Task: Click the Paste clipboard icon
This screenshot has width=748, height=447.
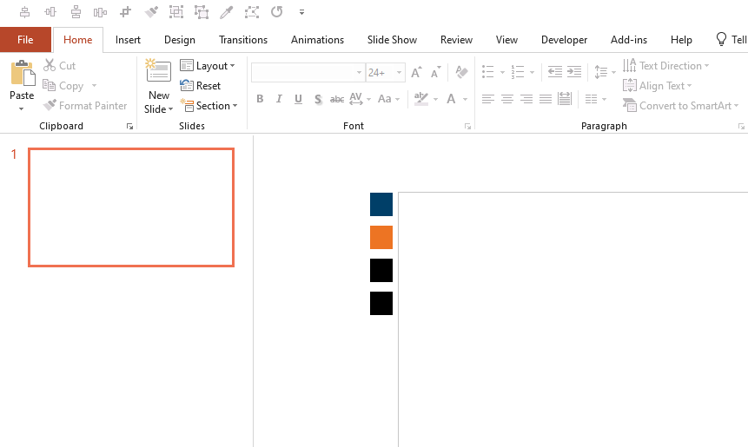Action: pyautogui.click(x=23, y=74)
